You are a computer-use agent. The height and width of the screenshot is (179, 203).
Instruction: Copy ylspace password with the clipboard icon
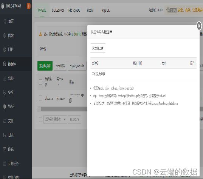click(x=70, y=100)
